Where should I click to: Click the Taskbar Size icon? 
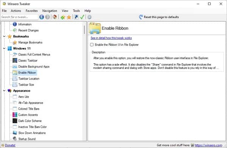(x=15, y=85)
